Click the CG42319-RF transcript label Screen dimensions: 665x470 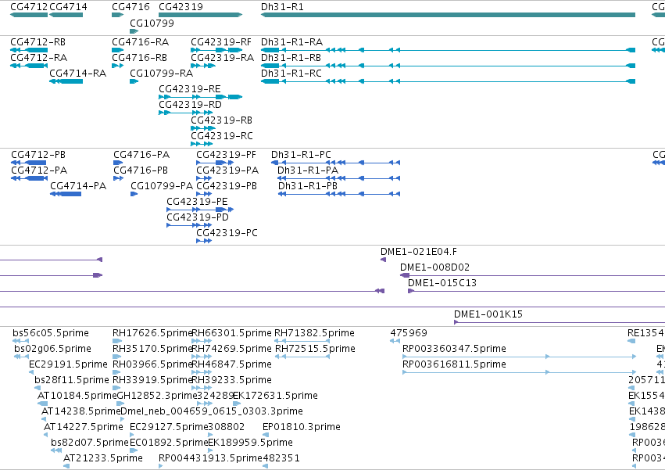tap(221, 42)
